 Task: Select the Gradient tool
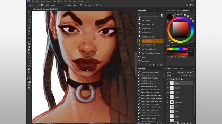click(29, 47)
